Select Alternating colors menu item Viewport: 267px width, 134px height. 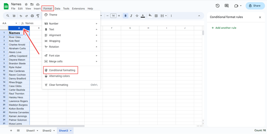(71, 76)
